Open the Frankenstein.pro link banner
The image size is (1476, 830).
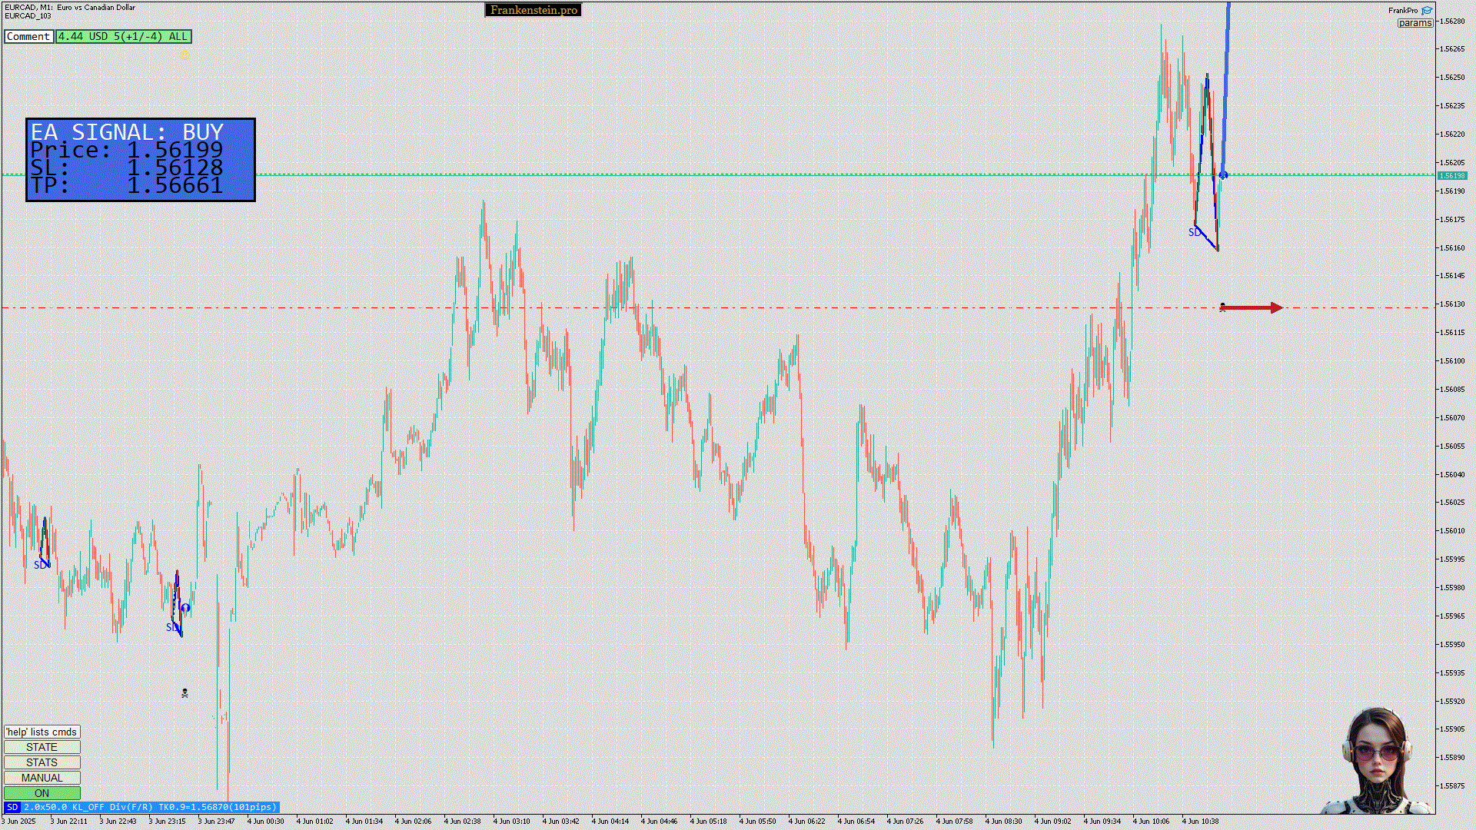pyautogui.click(x=534, y=10)
